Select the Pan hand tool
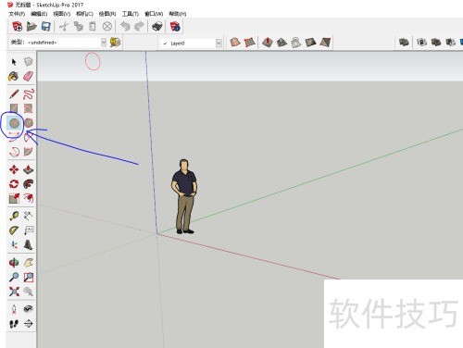 (x=28, y=263)
